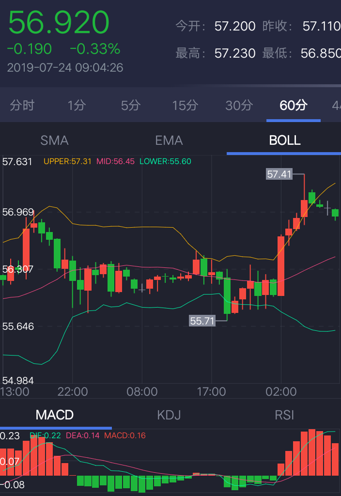Select the BOLL indicator tab
This screenshot has width=341, height=496.
[285, 140]
